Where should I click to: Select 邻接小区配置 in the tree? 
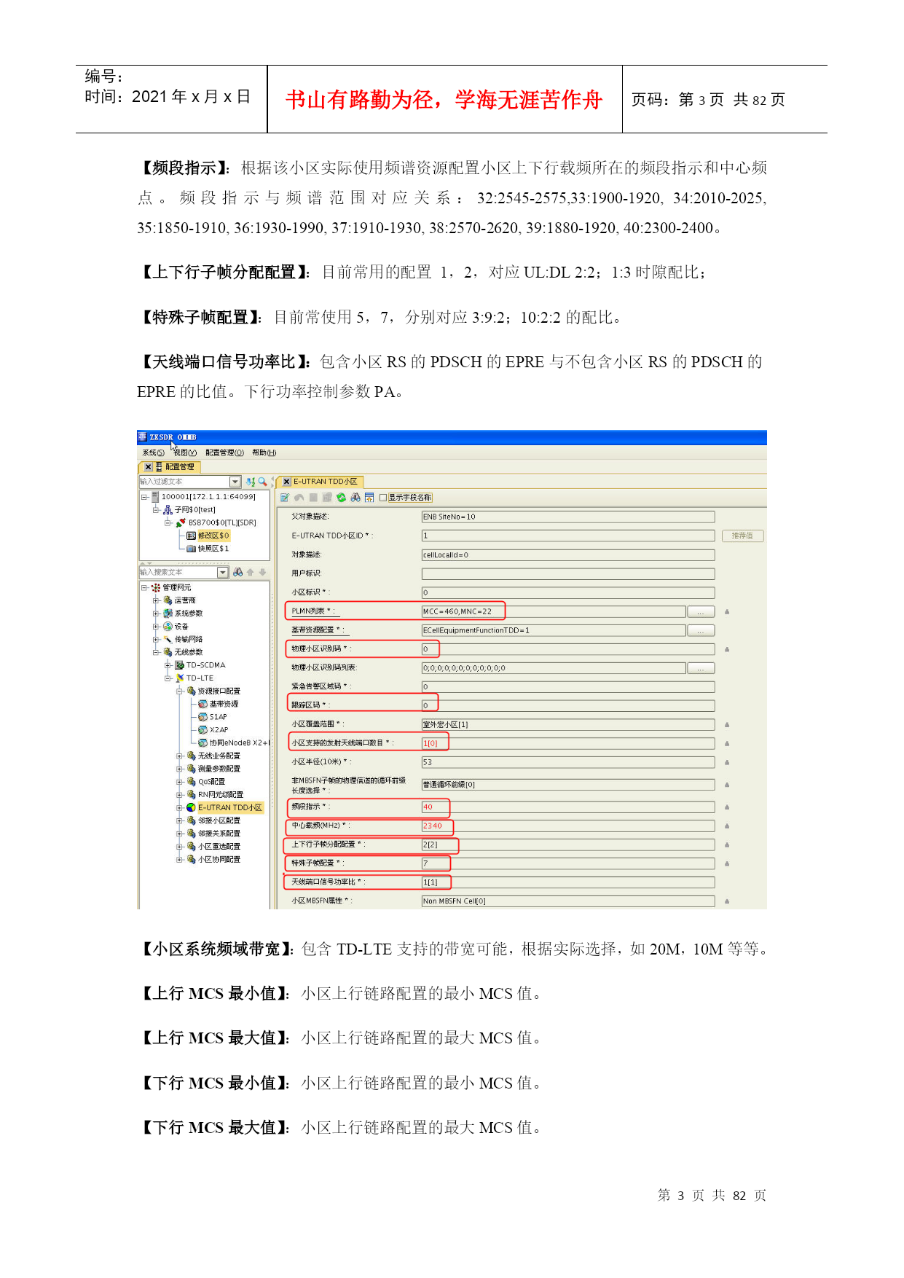(x=219, y=821)
